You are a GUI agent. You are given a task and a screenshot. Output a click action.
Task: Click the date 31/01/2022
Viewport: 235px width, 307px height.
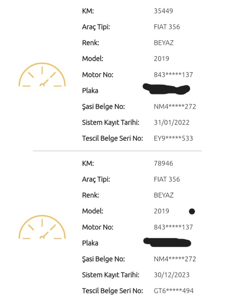(x=172, y=122)
